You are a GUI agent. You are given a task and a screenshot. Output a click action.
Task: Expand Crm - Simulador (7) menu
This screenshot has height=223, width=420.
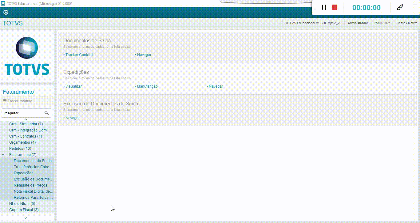[26, 124]
